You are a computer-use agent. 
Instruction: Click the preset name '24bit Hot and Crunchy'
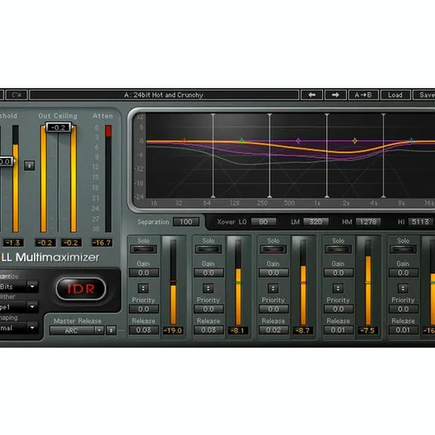coord(164,95)
